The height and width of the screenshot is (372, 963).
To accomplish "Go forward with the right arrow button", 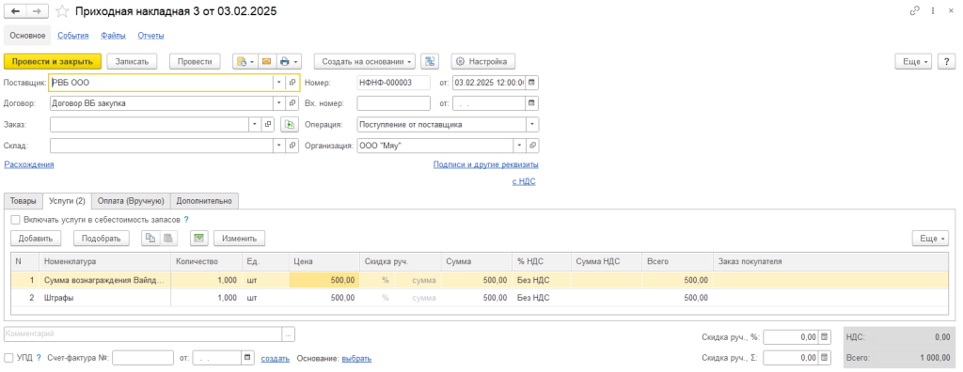I will point(38,11).
